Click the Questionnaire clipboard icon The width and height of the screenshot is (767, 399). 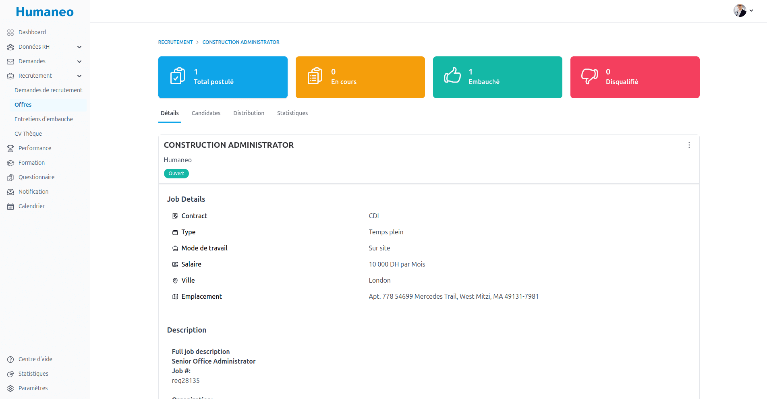click(10, 178)
